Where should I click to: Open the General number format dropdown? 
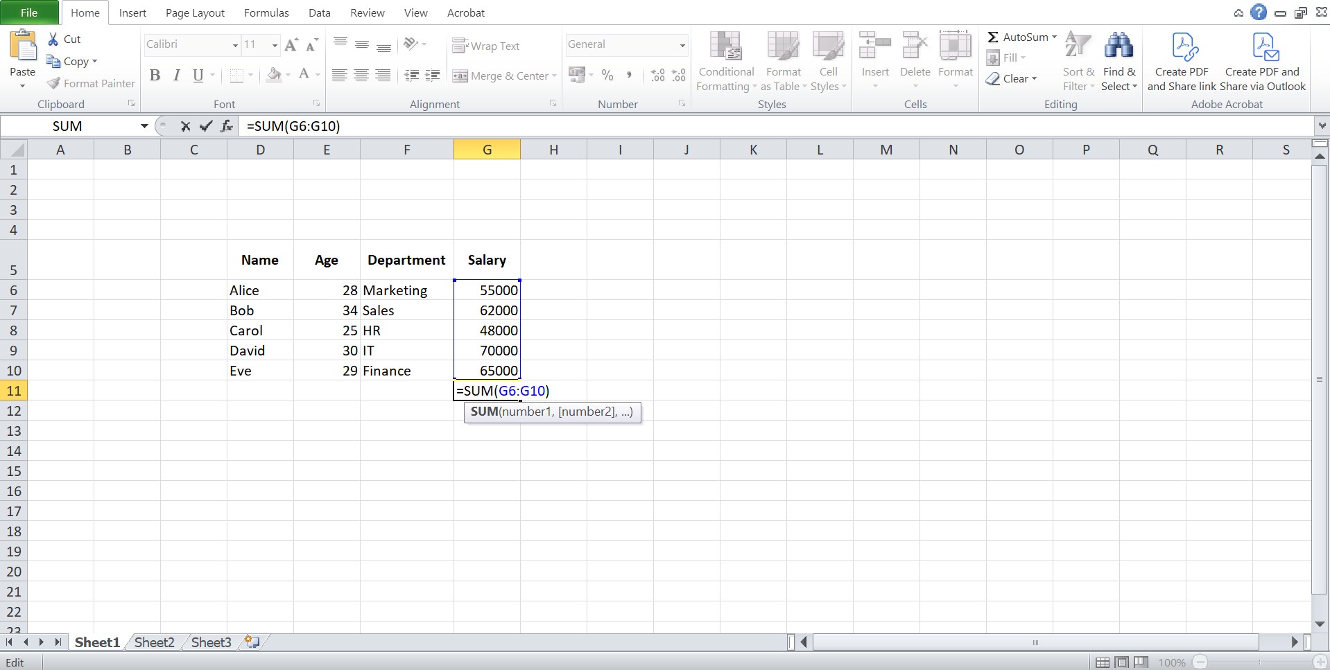point(682,45)
